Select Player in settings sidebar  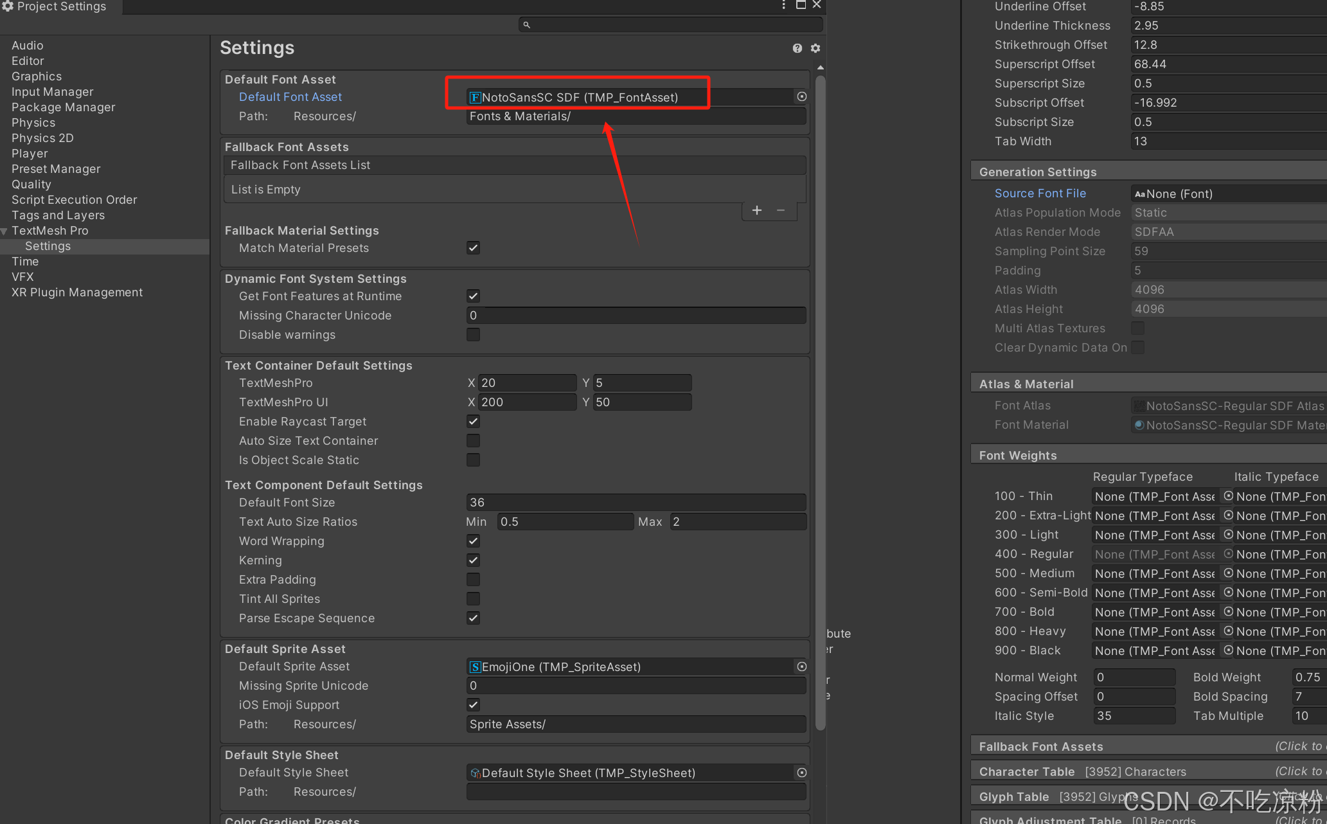pos(30,154)
